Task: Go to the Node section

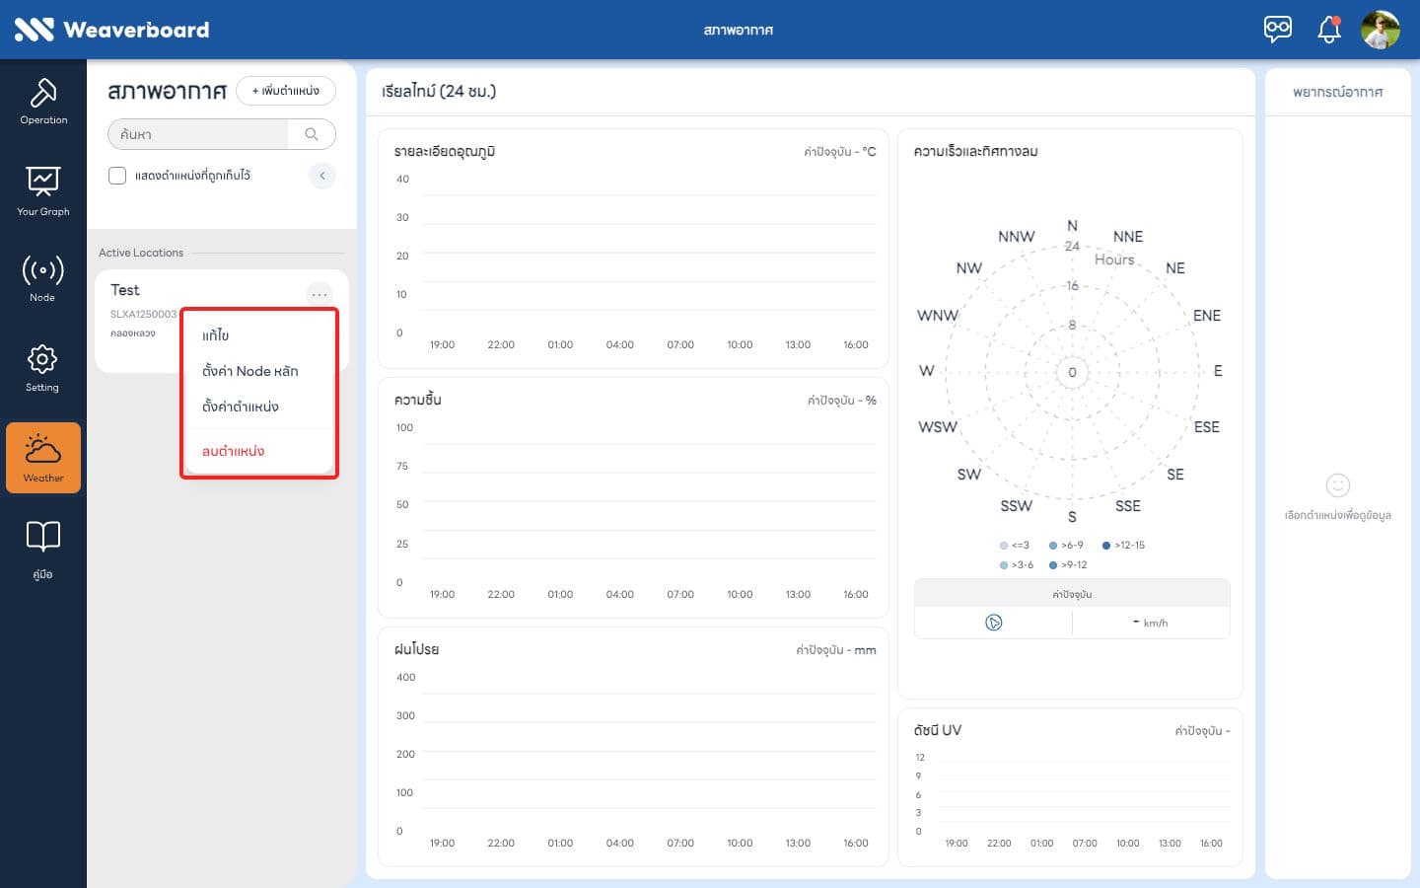Action: [43, 278]
